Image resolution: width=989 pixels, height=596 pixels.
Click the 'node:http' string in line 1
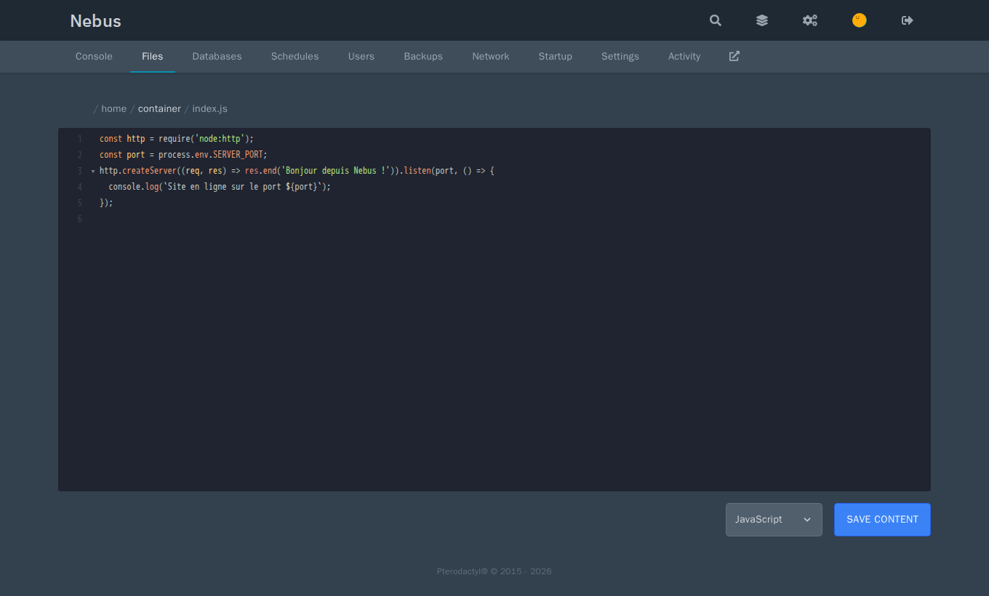tap(220, 139)
